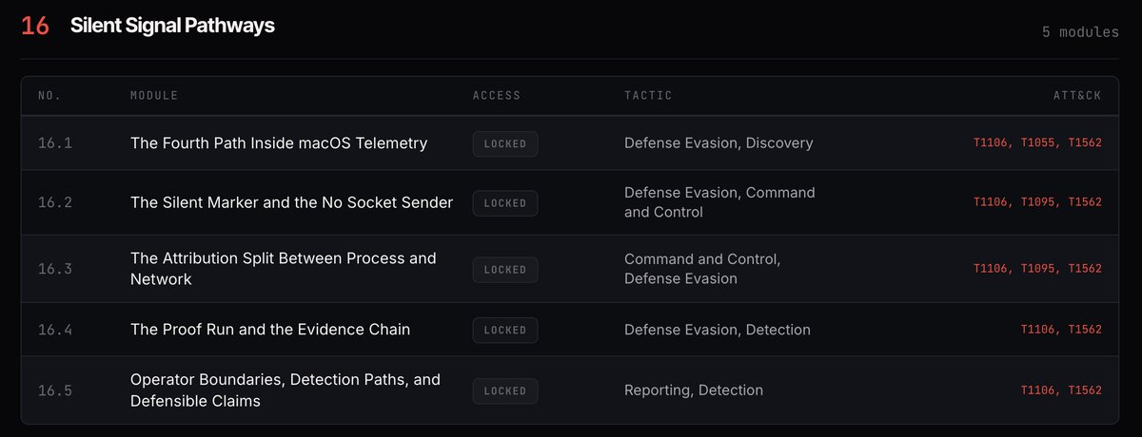The height and width of the screenshot is (437, 1142).
Task: Click module number 16.4
Action: click(x=55, y=330)
